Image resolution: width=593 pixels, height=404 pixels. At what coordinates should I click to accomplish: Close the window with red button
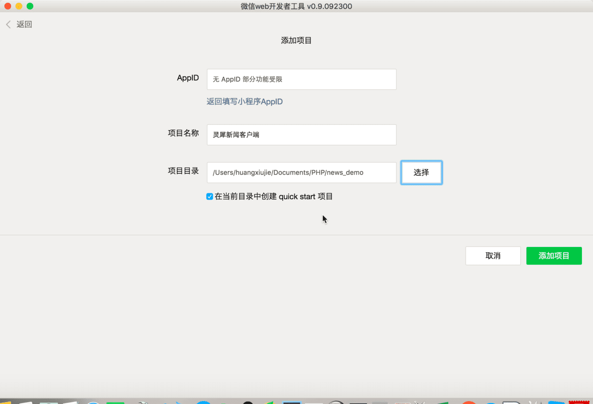pyautogui.click(x=8, y=6)
